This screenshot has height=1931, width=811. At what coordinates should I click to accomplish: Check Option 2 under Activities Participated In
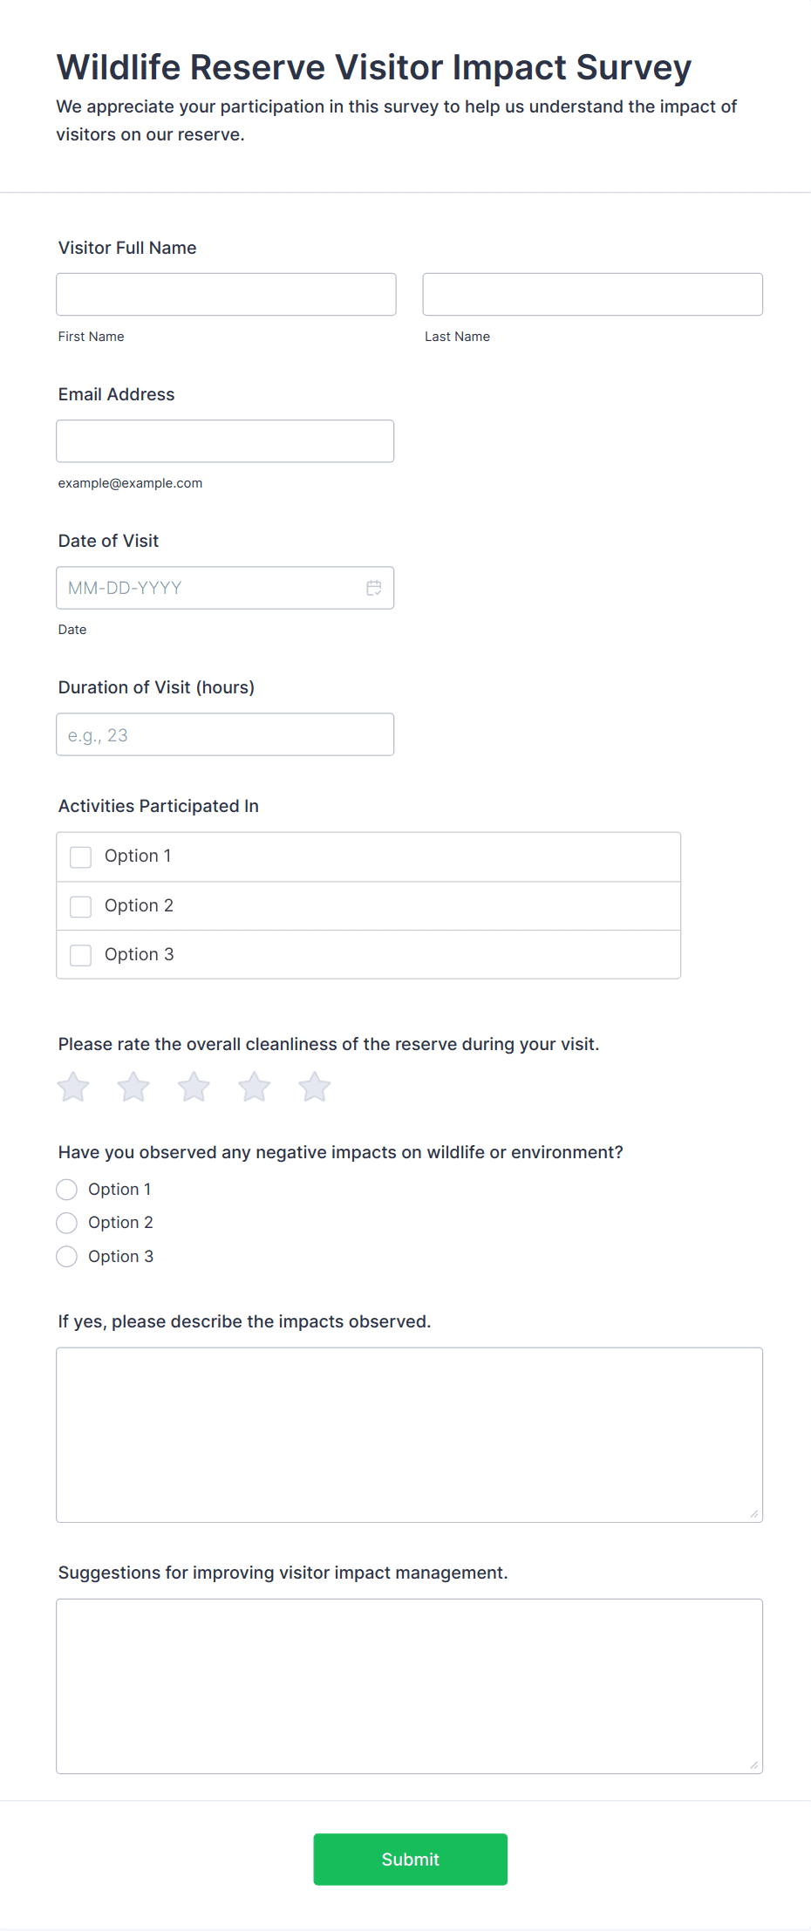pyautogui.click(x=81, y=907)
